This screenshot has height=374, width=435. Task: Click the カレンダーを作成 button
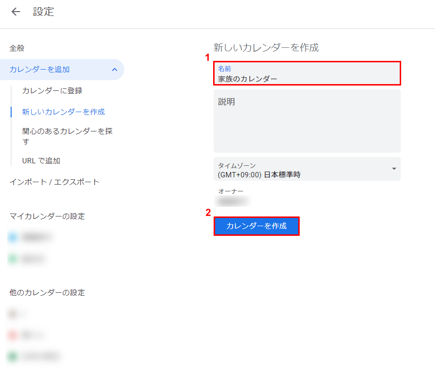point(256,226)
